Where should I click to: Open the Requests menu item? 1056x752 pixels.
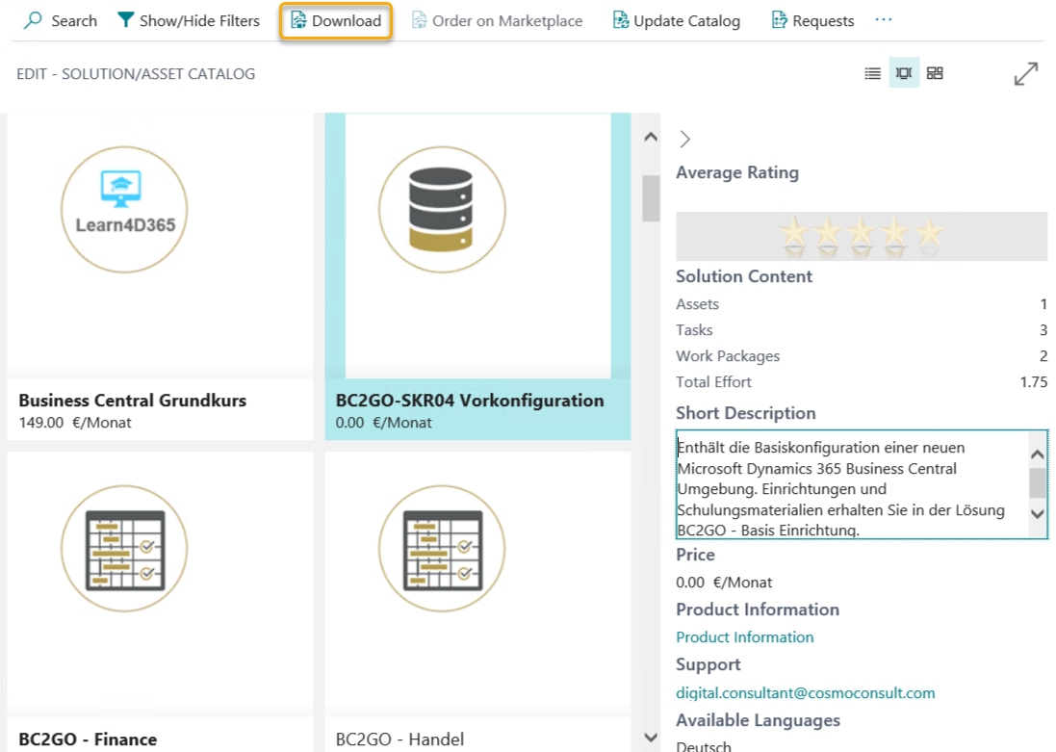[812, 20]
